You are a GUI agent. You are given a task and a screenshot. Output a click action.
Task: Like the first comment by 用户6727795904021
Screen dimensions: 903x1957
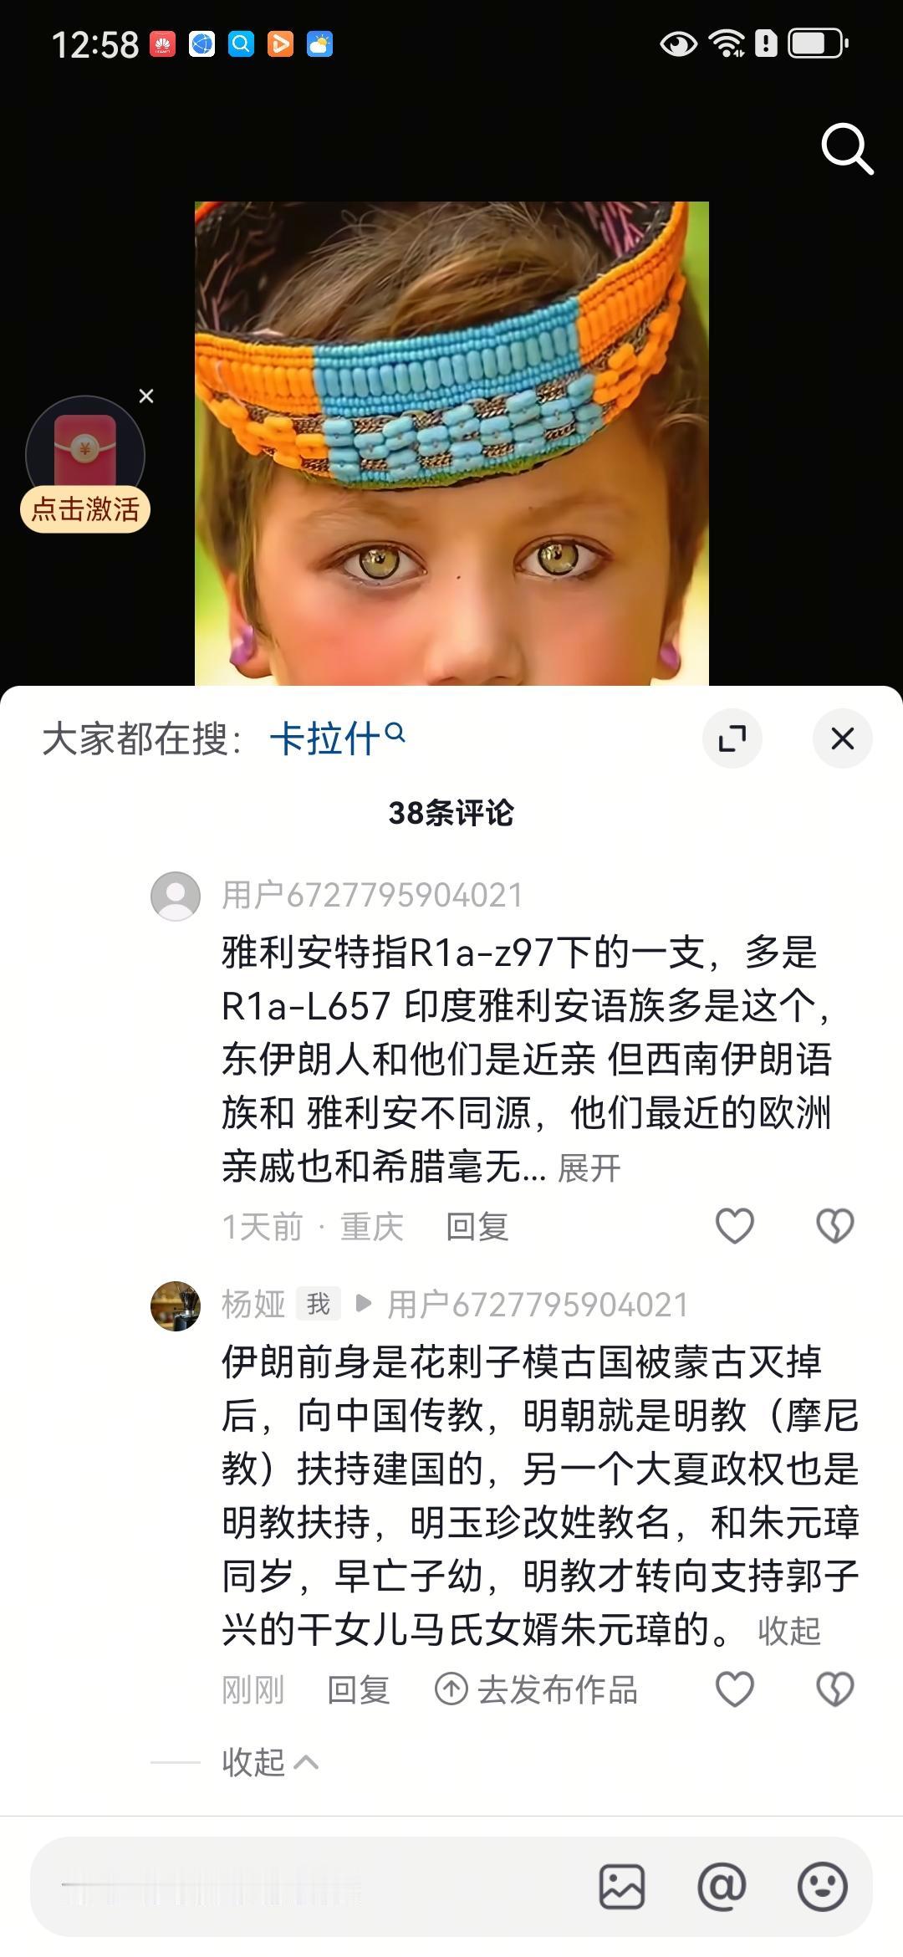click(735, 1226)
